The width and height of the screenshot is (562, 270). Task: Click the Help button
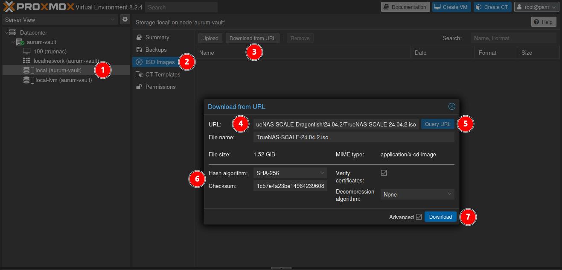click(544, 22)
